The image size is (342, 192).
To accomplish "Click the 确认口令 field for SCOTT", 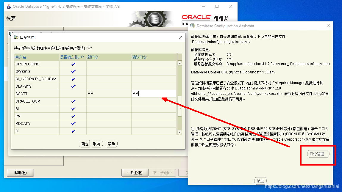I will pyautogui.click(x=154, y=94).
